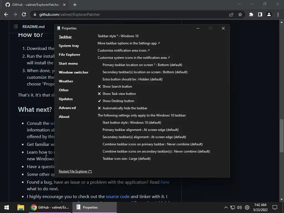Open the Windows Start button
Screen dimensions: 284x213
click(7, 207)
